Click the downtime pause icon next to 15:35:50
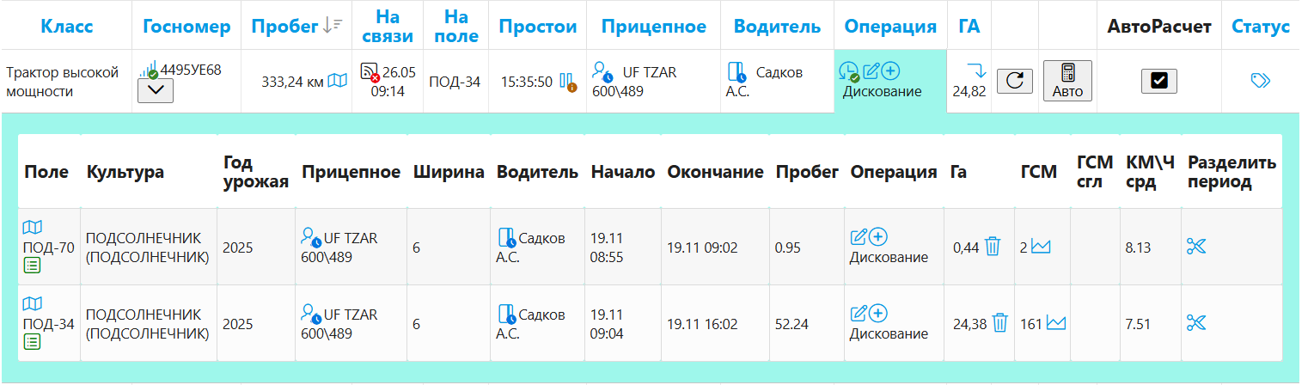Image resolution: width=1314 pixels, height=385 pixels. tap(568, 82)
